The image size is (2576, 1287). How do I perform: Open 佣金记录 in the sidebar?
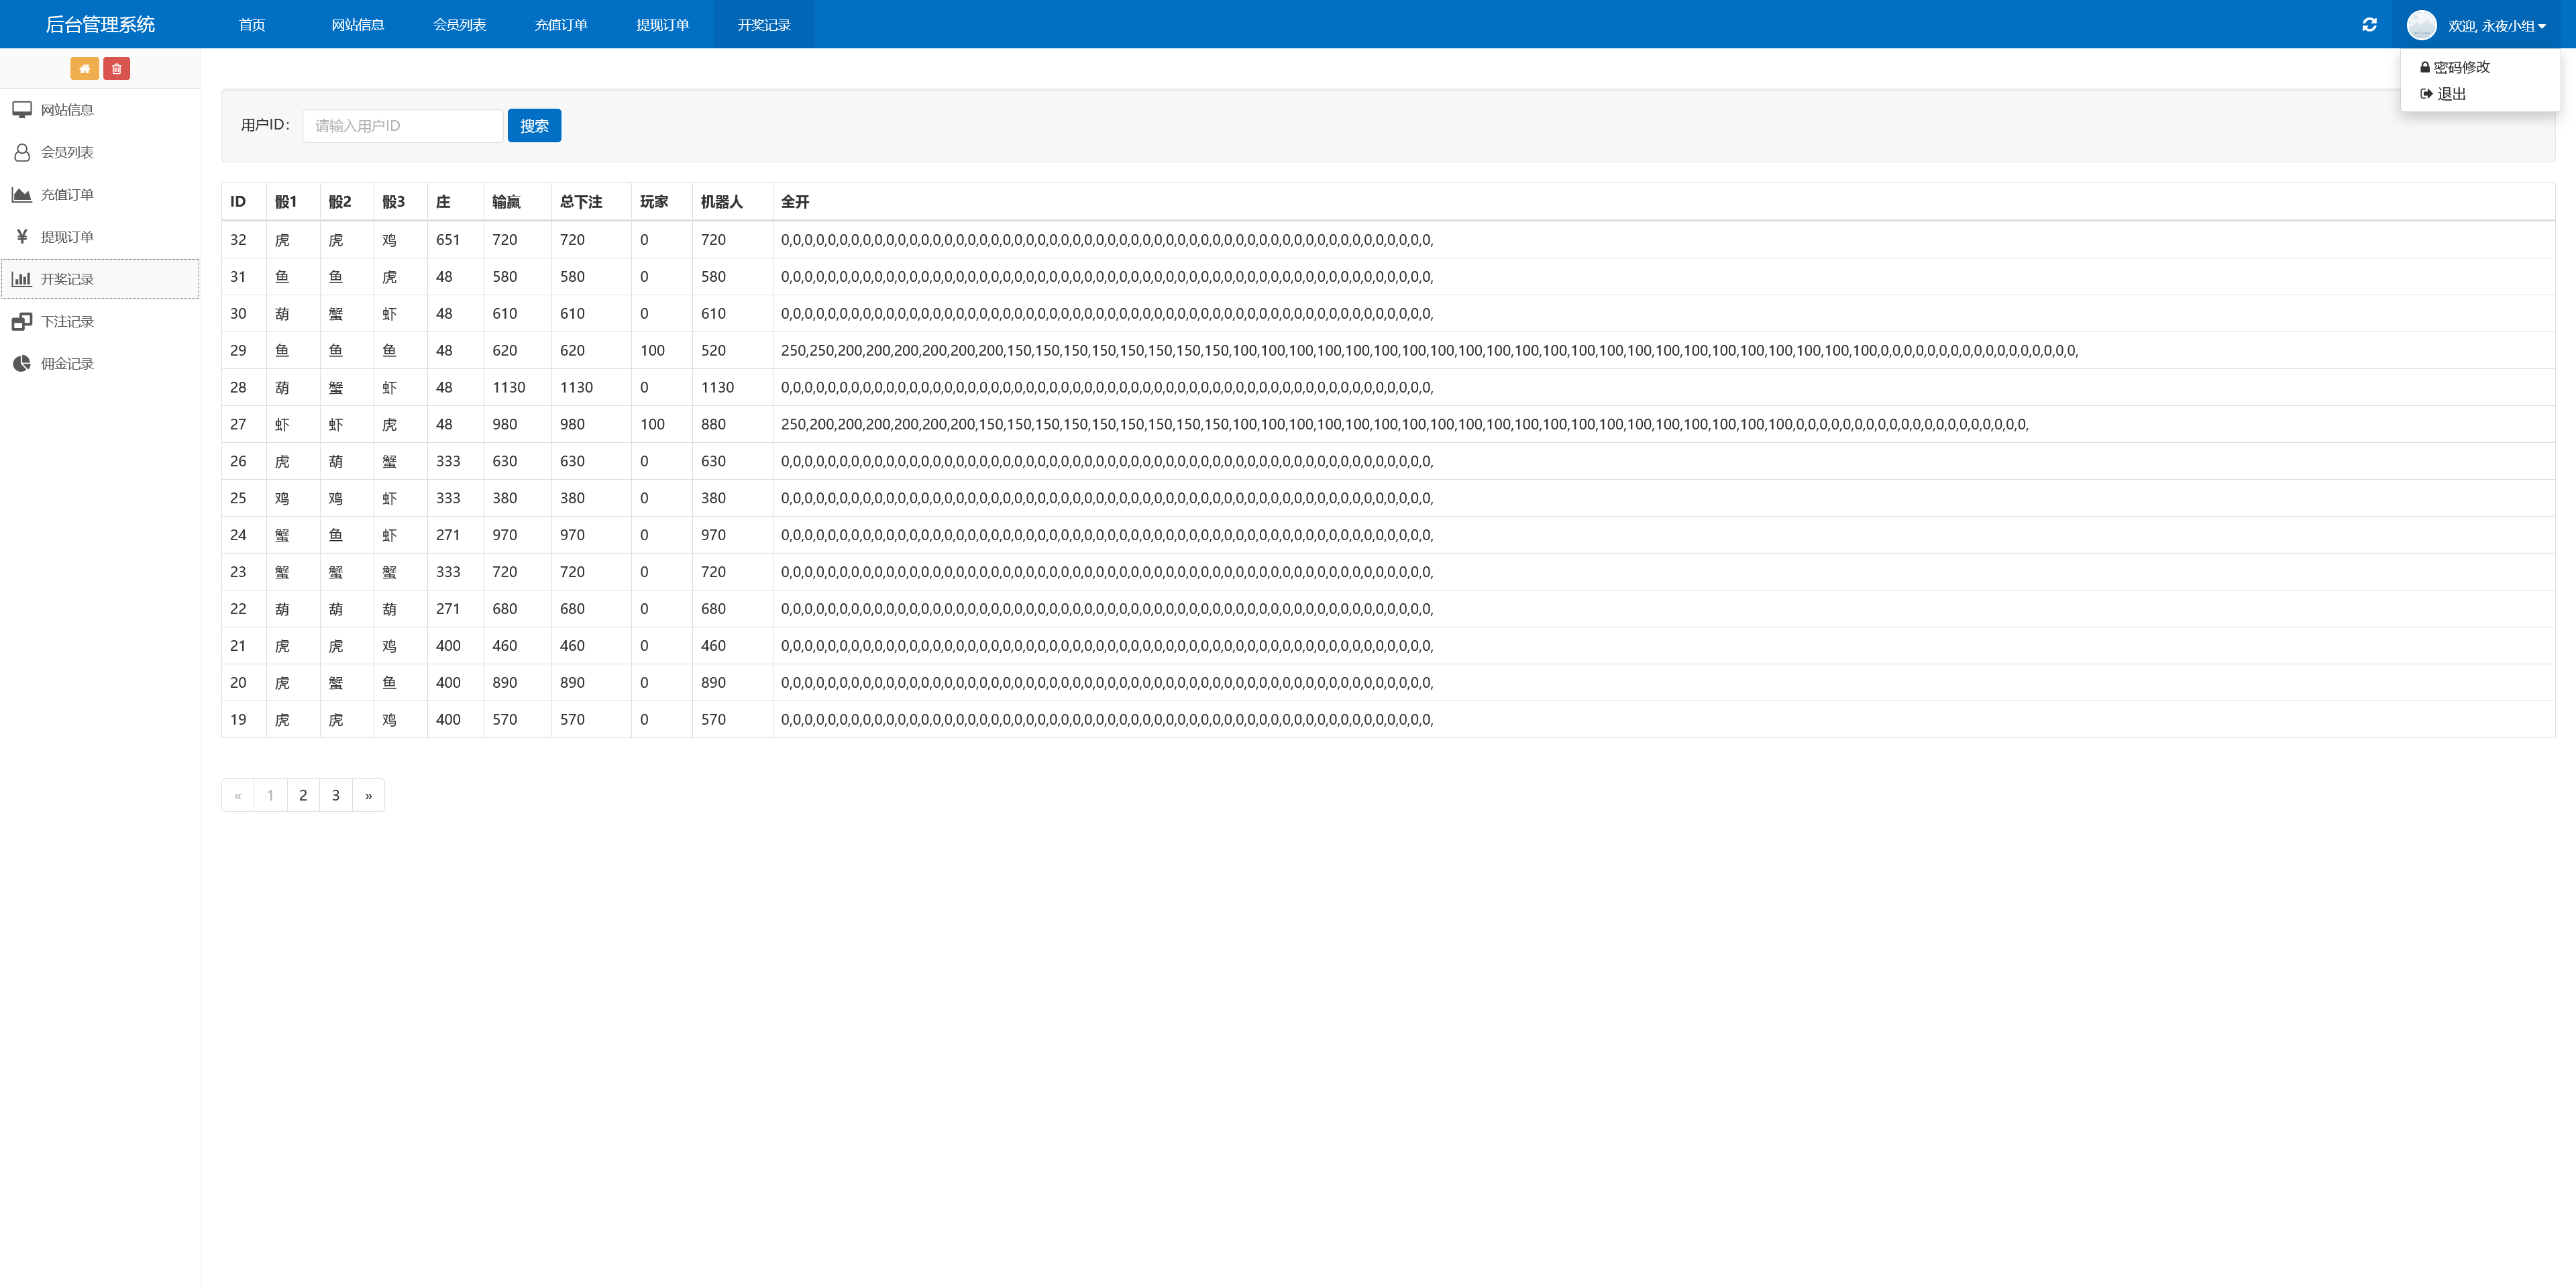pyautogui.click(x=67, y=364)
